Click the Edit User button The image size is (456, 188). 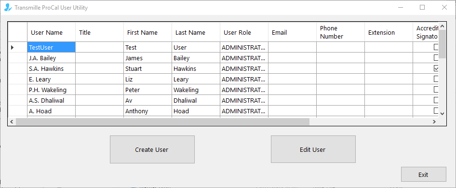(313, 149)
